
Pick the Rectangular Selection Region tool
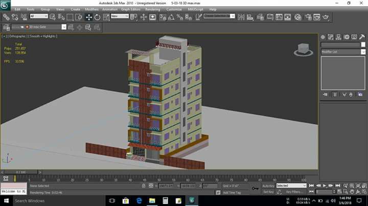[x=70, y=17]
